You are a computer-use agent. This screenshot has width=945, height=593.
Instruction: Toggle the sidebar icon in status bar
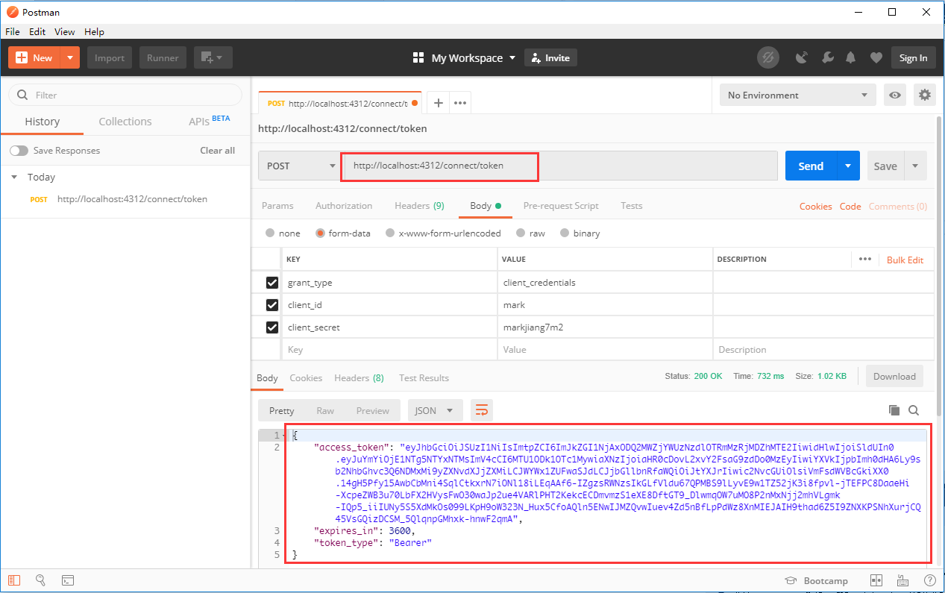tap(15, 580)
